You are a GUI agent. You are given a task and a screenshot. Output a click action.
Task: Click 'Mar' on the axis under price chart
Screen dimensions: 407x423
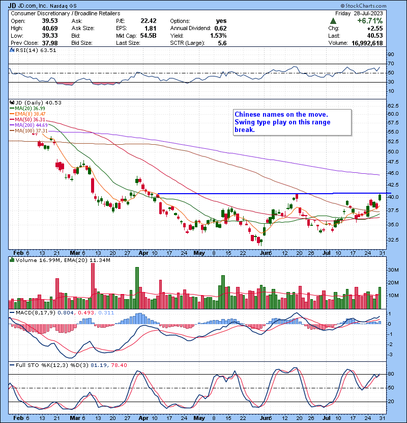[75, 253]
